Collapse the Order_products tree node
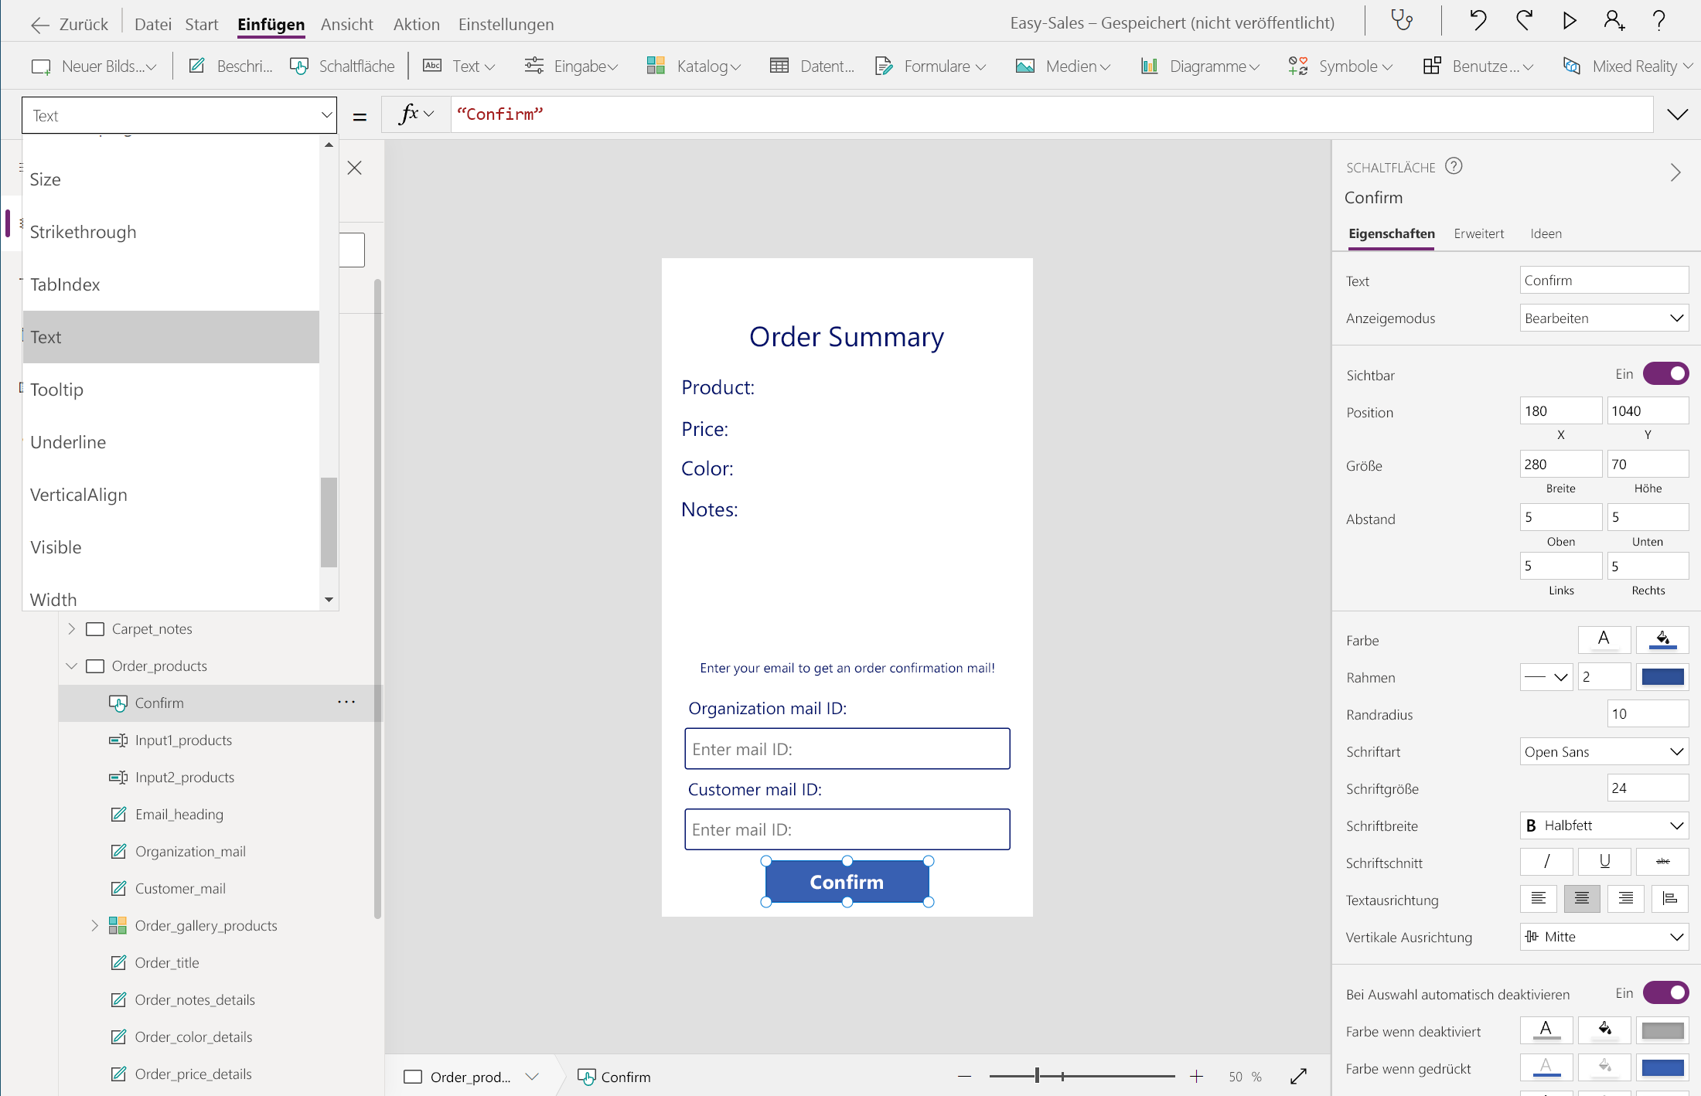 pos(72,666)
